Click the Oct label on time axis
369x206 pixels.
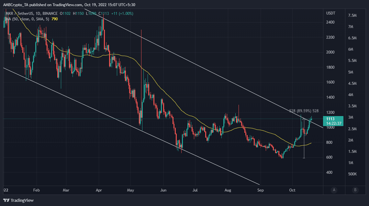pos(292,190)
